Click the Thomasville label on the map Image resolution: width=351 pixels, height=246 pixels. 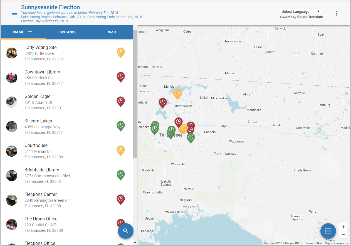pos(232,41)
